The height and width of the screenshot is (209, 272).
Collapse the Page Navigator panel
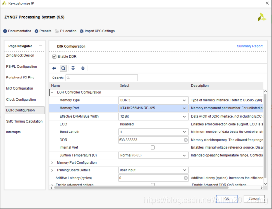(x=40, y=46)
